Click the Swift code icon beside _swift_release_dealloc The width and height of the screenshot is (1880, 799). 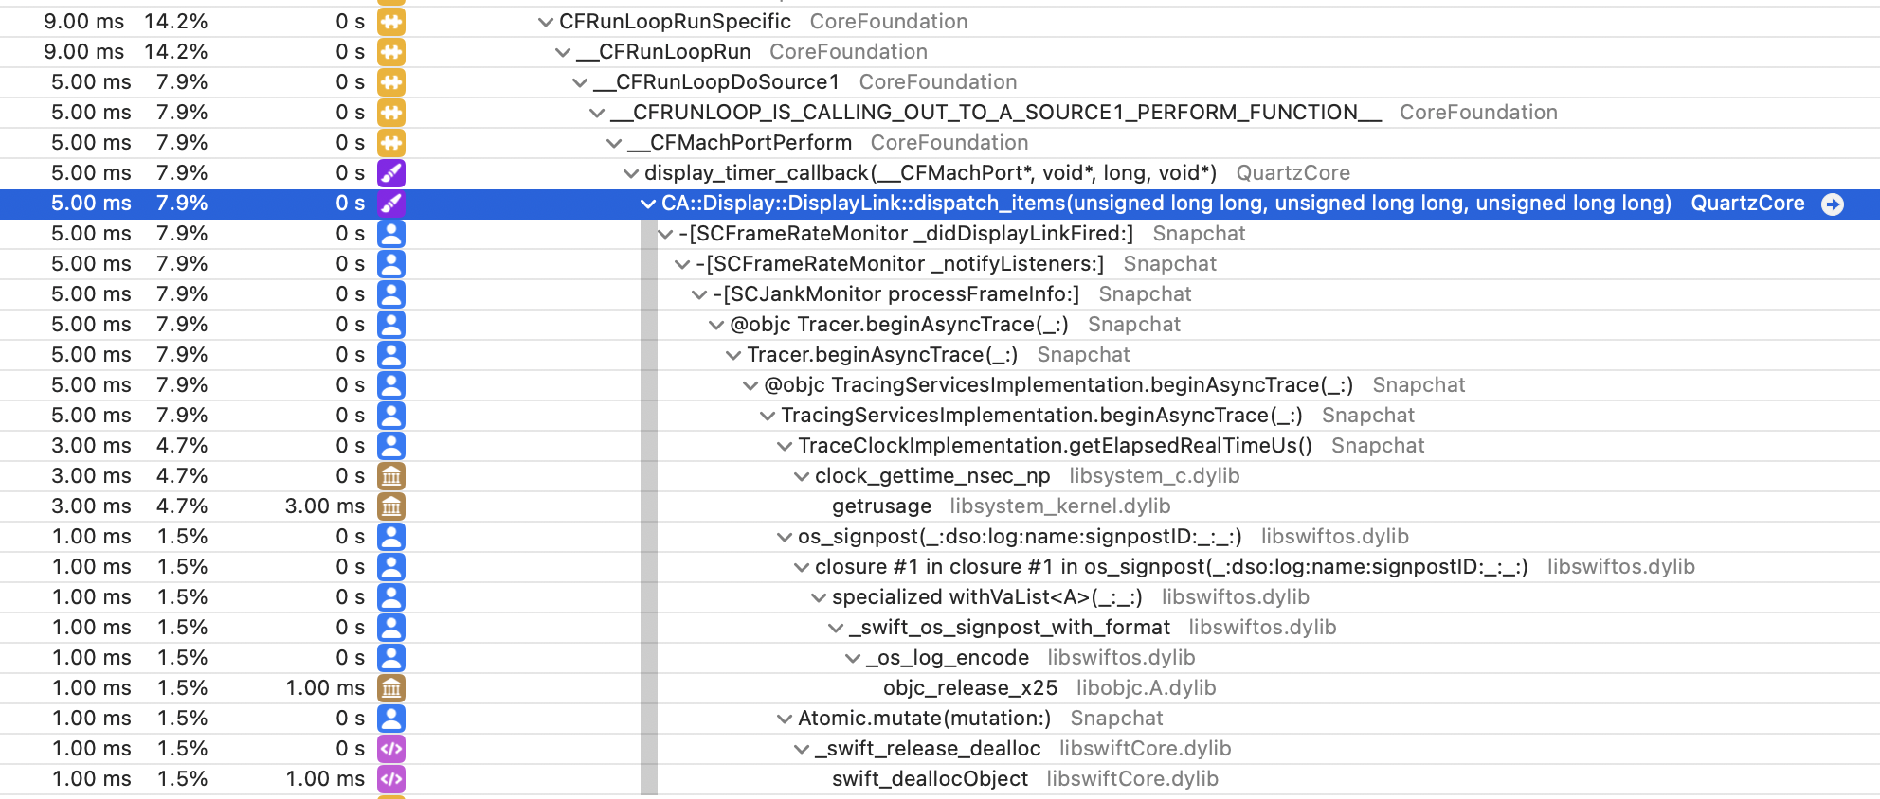pyautogui.click(x=391, y=749)
